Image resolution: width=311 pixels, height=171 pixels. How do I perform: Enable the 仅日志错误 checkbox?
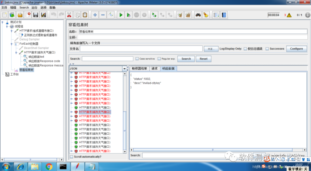click(x=245, y=49)
